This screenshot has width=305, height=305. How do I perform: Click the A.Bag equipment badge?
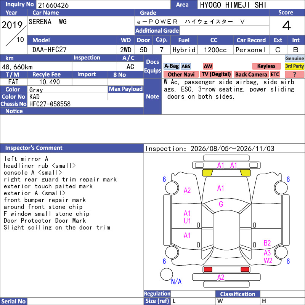click(171, 66)
